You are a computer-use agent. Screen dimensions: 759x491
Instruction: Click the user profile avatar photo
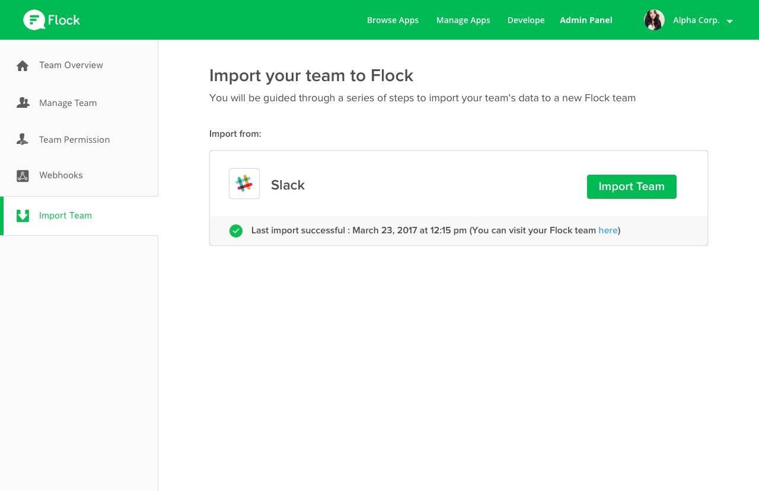click(x=654, y=20)
